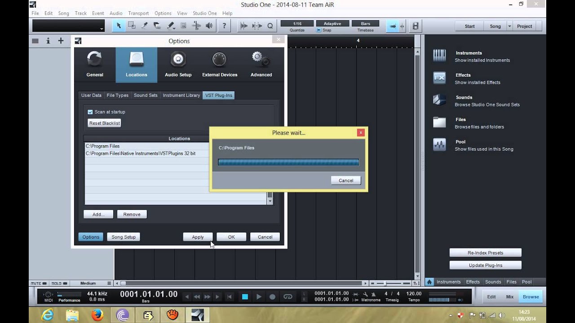The width and height of the screenshot is (575, 323).
Task: Launch Firefox from the taskbar
Action: point(97,315)
